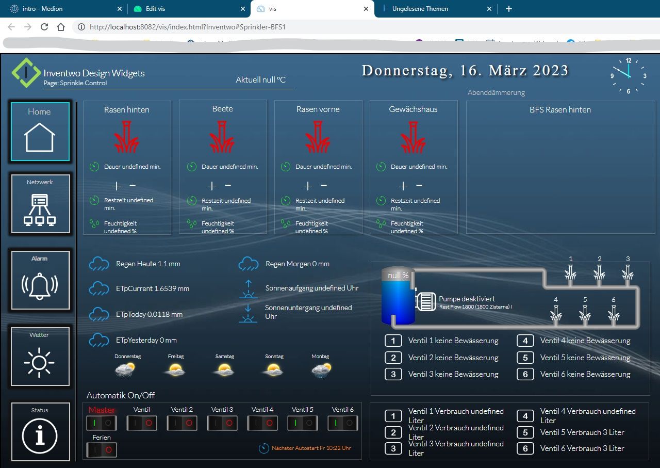Click number box 5 beside Ventil 5 Verbrauch
The image size is (660, 468).
click(525, 432)
